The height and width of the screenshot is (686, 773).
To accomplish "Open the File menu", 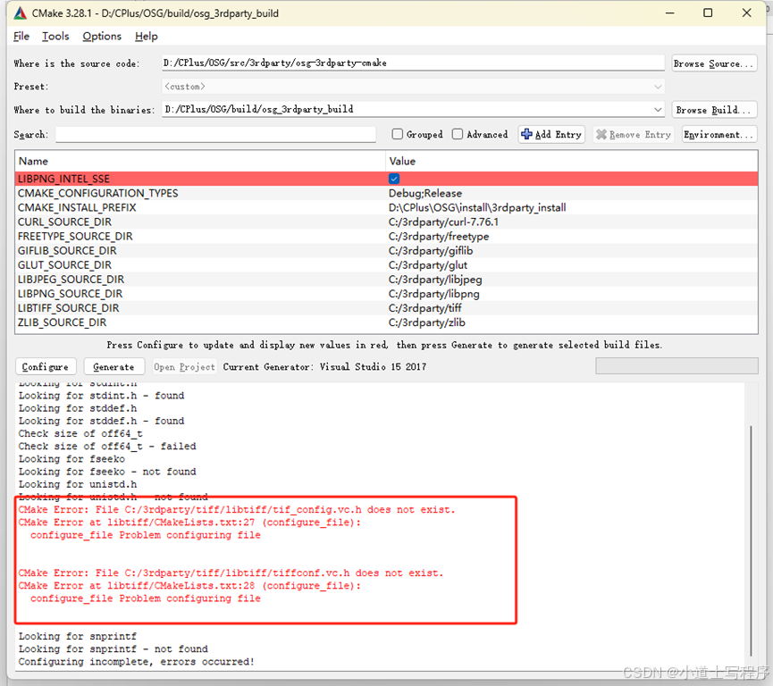I will coord(20,36).
